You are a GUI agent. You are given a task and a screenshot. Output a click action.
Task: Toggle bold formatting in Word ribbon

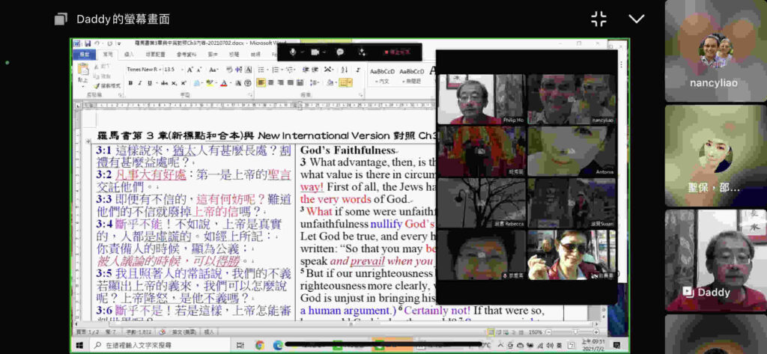click(x=130, y=83)
